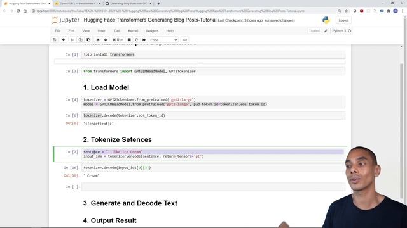Bookmark this page with star icon
Image resolution: width=407 pixels, height=228 pixels.
click(346, 11)
